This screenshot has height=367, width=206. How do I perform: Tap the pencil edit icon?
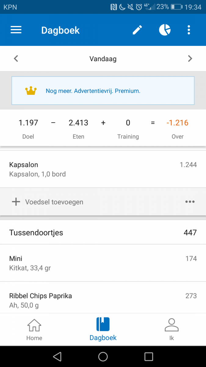pyautogui.click(x=137, y=30)
